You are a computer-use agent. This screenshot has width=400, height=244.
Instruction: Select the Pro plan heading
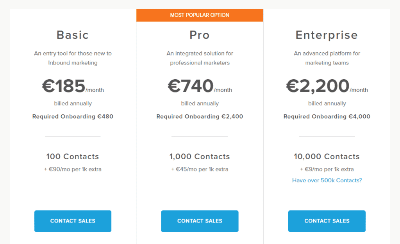point(200,35)
